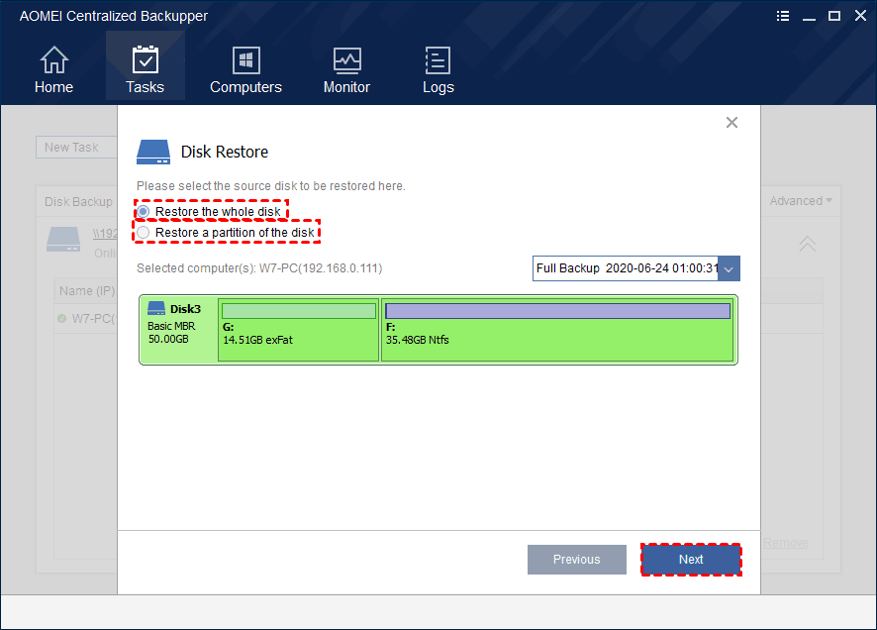877x630 pixels.
Task: Collapse task details with double chevron
Action: pos(807,244)
